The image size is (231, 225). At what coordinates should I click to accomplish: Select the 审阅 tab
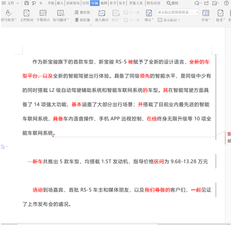click(x=95, y=3)
